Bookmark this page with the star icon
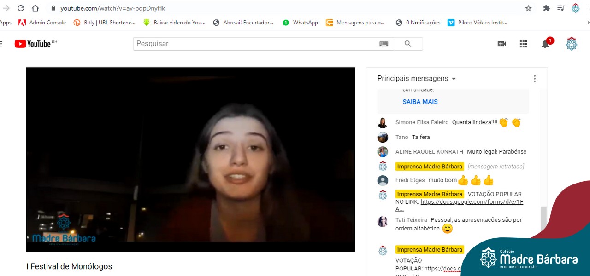Viewport: 590px width, 276px height. click(528, 8)
